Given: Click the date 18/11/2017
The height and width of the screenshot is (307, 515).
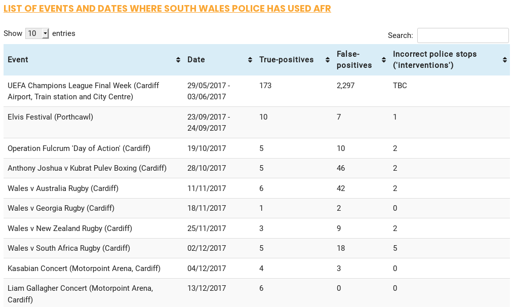Looking at the screenshot, I should tap(207, 208).
